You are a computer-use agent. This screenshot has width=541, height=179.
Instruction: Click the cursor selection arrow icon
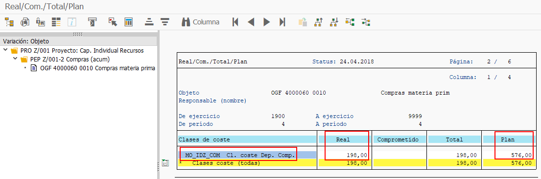(x=113, y=22)
